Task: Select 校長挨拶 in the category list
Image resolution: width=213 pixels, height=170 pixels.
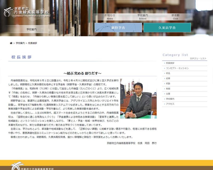Action: [170, 63]
